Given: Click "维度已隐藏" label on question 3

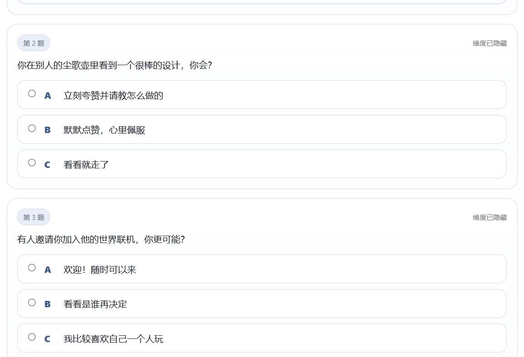Looking at the screenshot, I should pyautogui.click(x=490, y=218).
